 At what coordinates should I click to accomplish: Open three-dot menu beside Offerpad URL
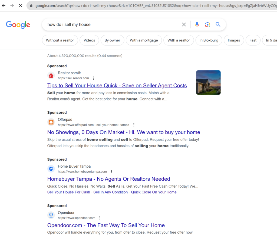tap(134, 125)
